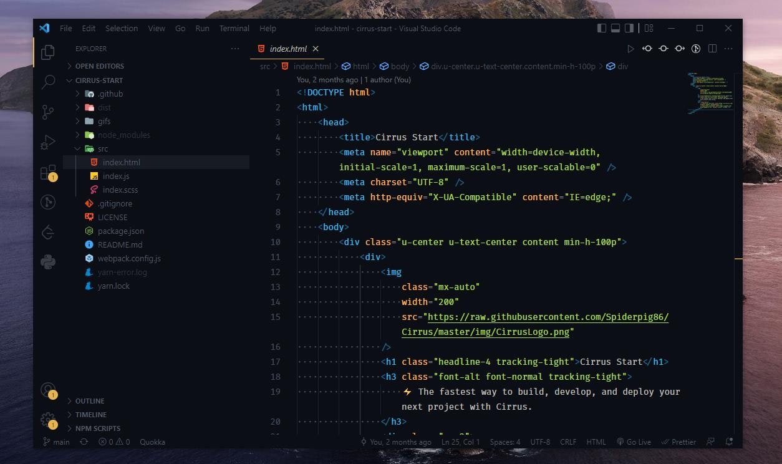Screen dimensions: 782x464
Task: Expand the OPEN EDITORS section
Action: tap(157, 66)
